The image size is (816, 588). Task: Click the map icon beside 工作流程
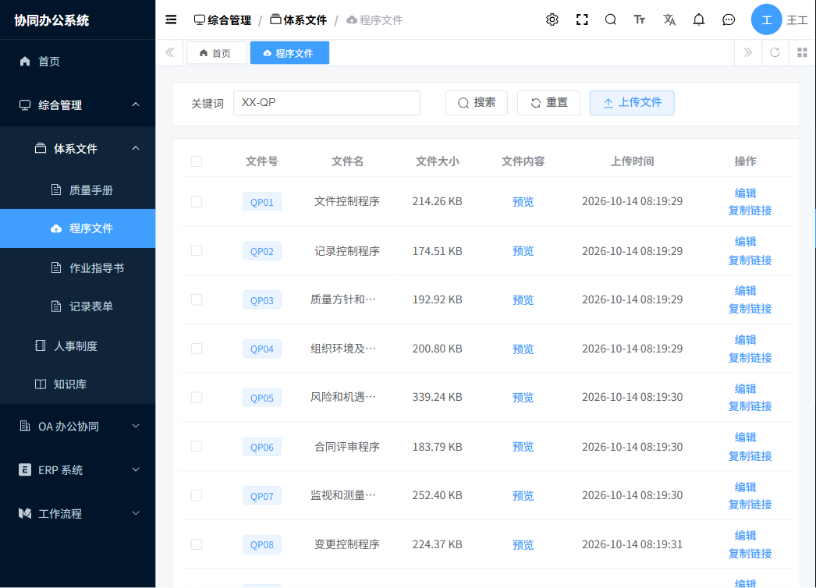pyautogui.click(x=24, y=513)
